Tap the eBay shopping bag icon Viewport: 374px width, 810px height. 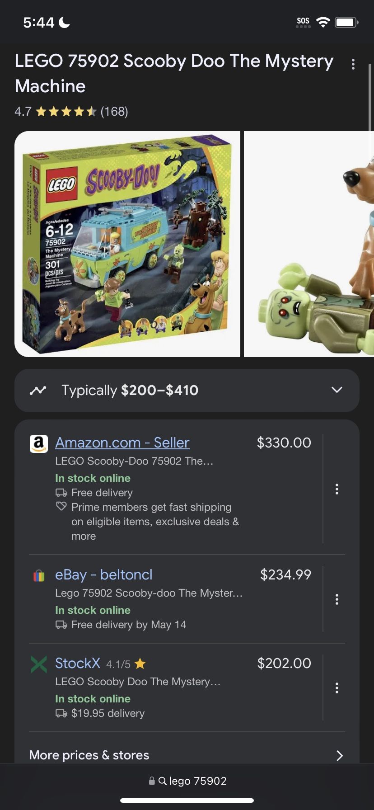(39, 576)
